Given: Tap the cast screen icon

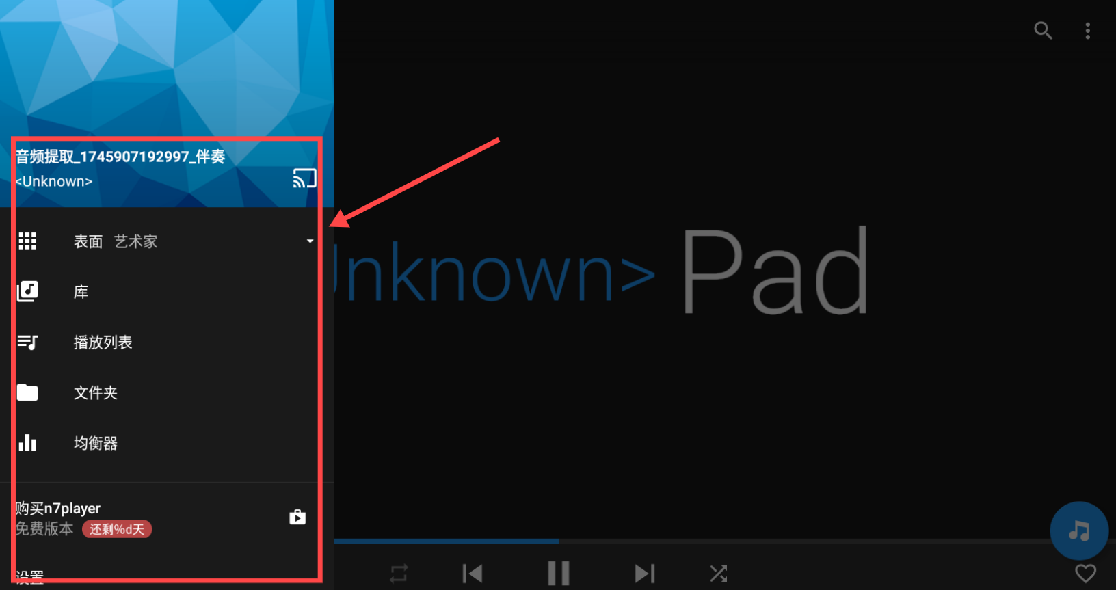Looking at the screenshot, I should (304, 178).
